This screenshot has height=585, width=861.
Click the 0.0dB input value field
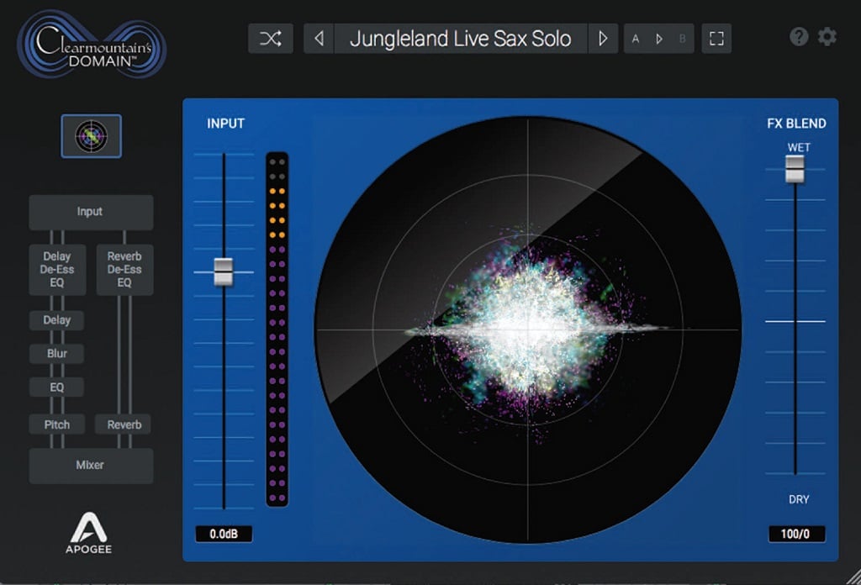(x=224, y=534)
